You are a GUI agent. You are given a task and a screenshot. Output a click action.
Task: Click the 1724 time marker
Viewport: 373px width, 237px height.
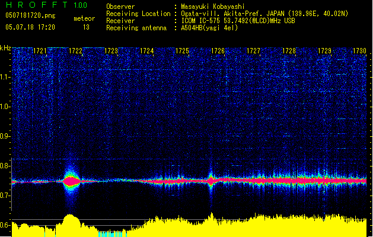tap(147, 51)
